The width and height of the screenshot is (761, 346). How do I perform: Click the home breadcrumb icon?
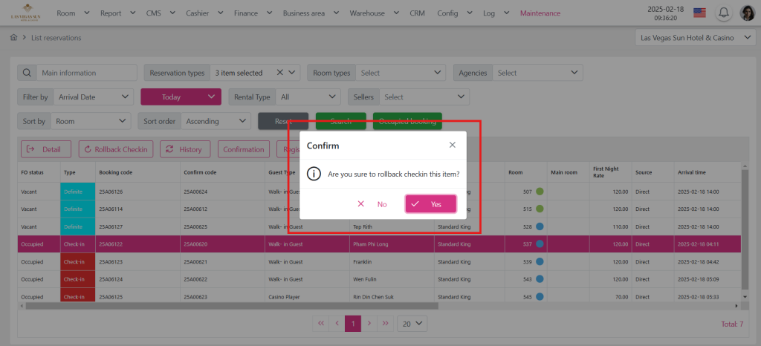pyautogui.click(x=13, y=38)
